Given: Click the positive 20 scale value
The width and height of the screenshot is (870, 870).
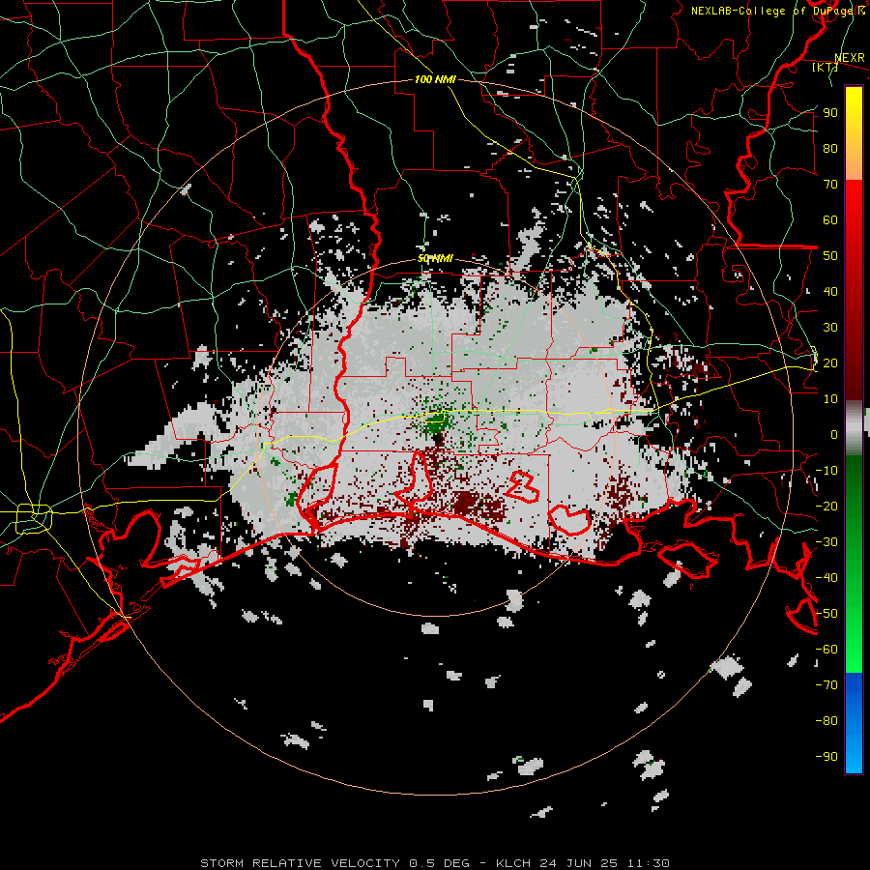Looking at the screenshot, I should pos(830,363).
